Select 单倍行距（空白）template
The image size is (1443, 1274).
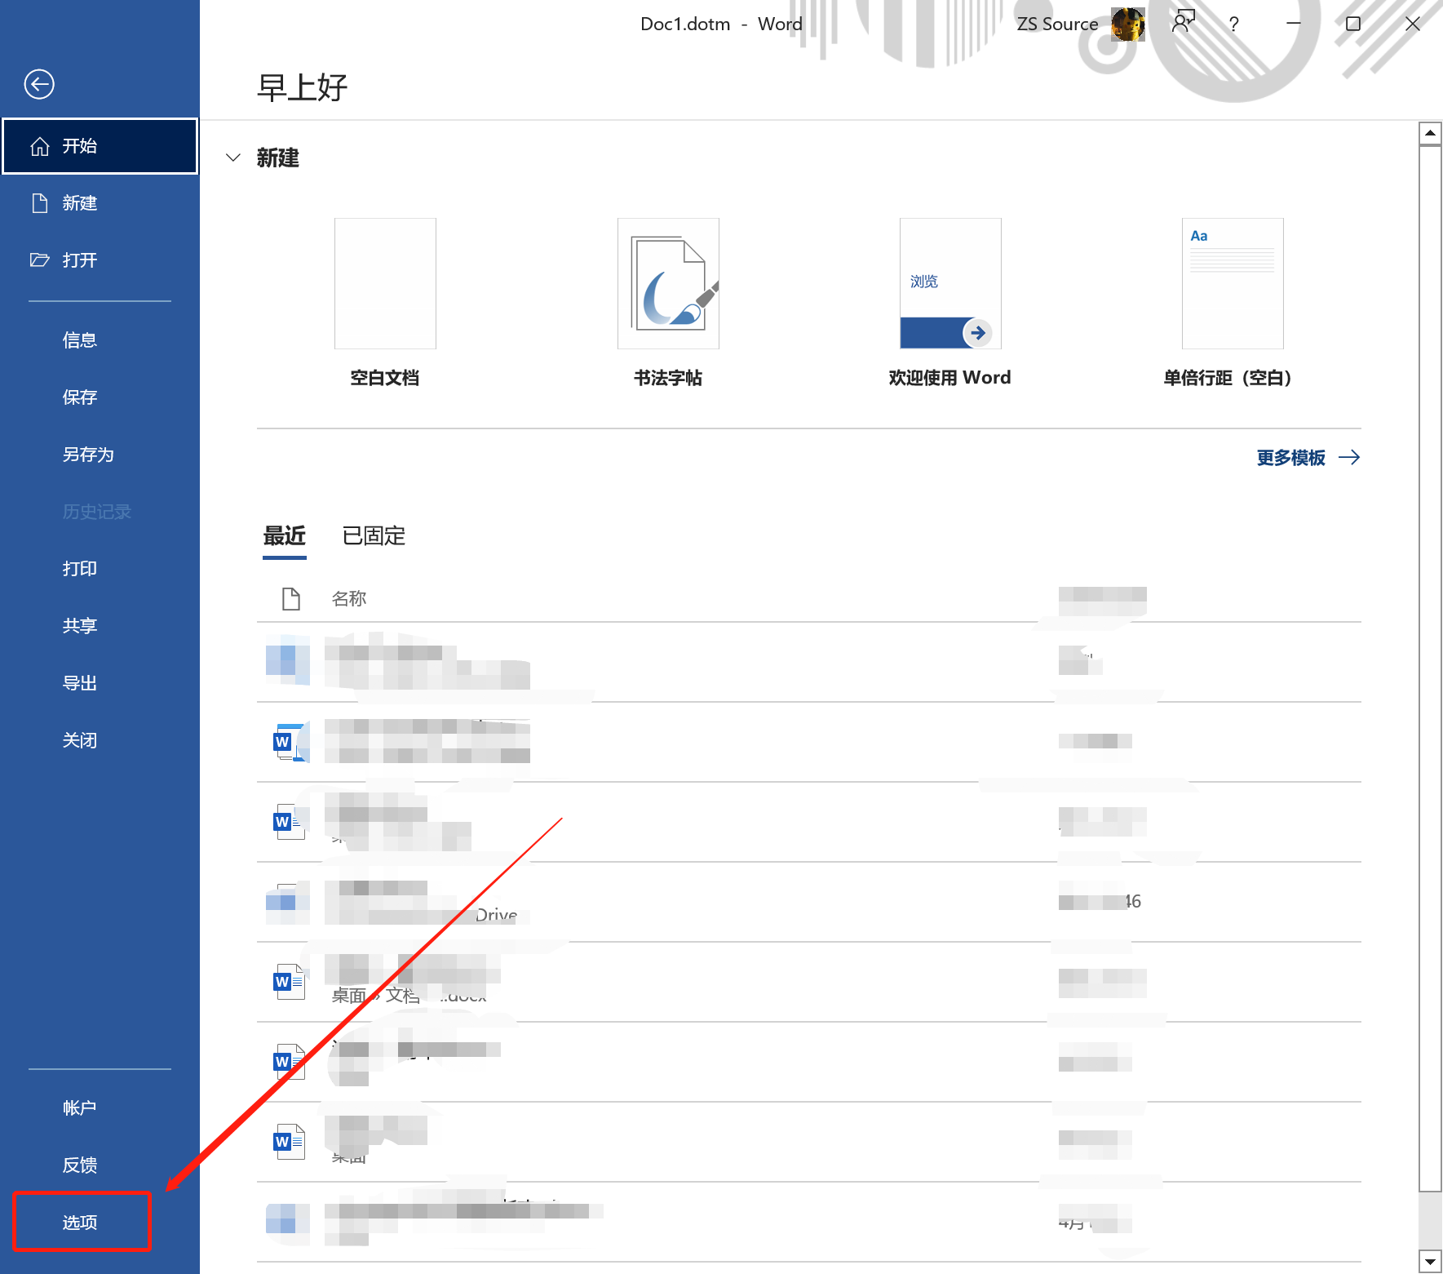pos(1232,284)
